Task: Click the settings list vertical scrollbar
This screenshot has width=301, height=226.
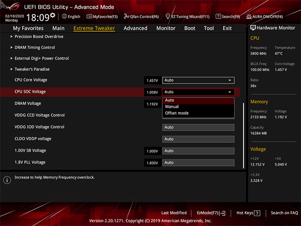Action: click(x=244, y=136)
